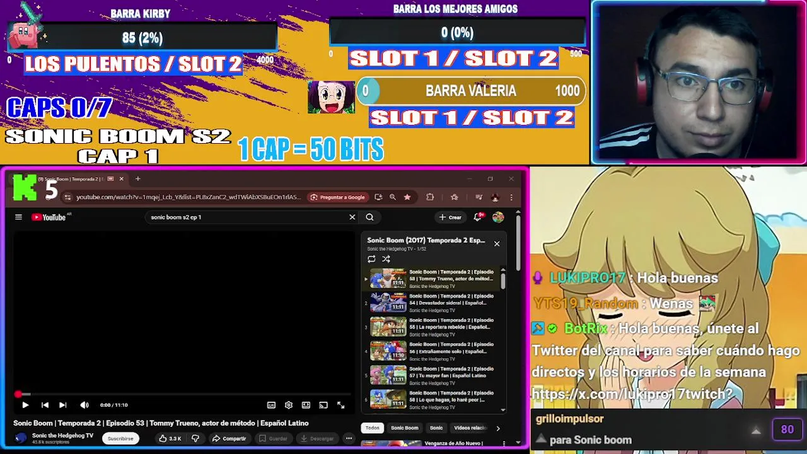
Task: Bookmark this page with the star icon
Action: [407, 197]
